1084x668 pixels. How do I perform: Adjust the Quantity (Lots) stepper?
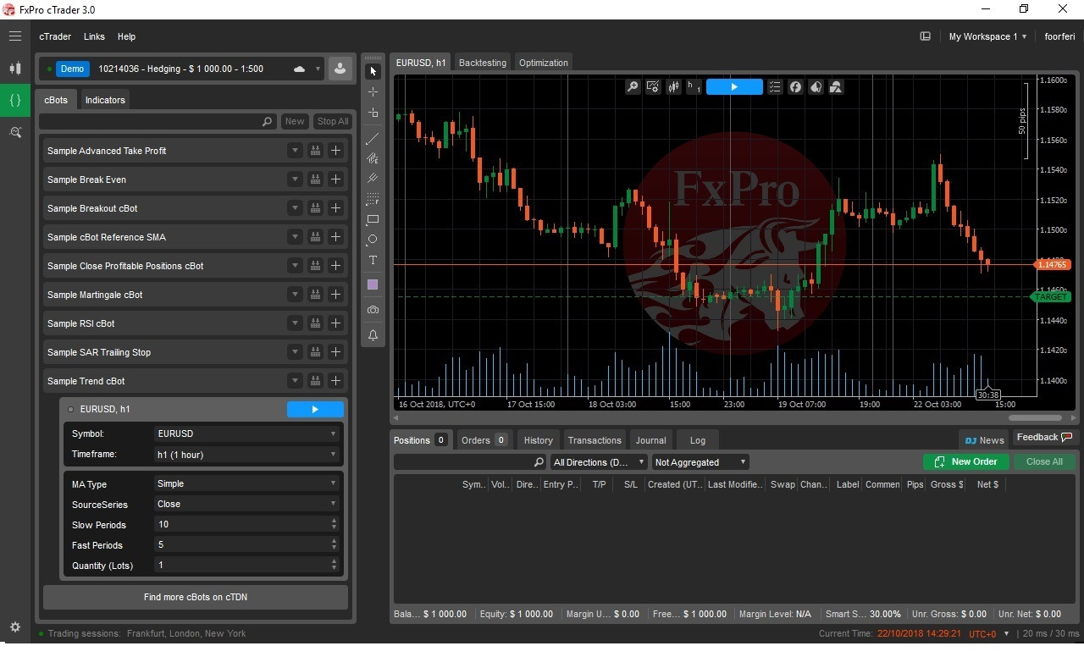(x=334, y=566)
